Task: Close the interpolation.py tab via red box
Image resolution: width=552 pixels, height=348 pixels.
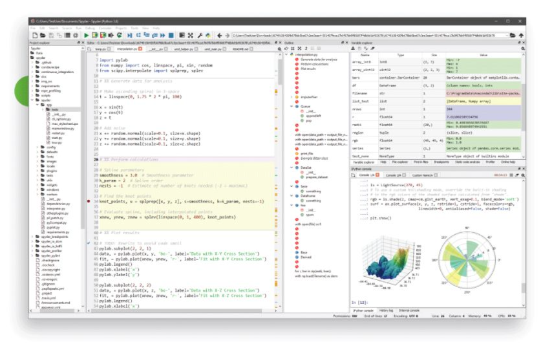Action: tap(140, 49)
